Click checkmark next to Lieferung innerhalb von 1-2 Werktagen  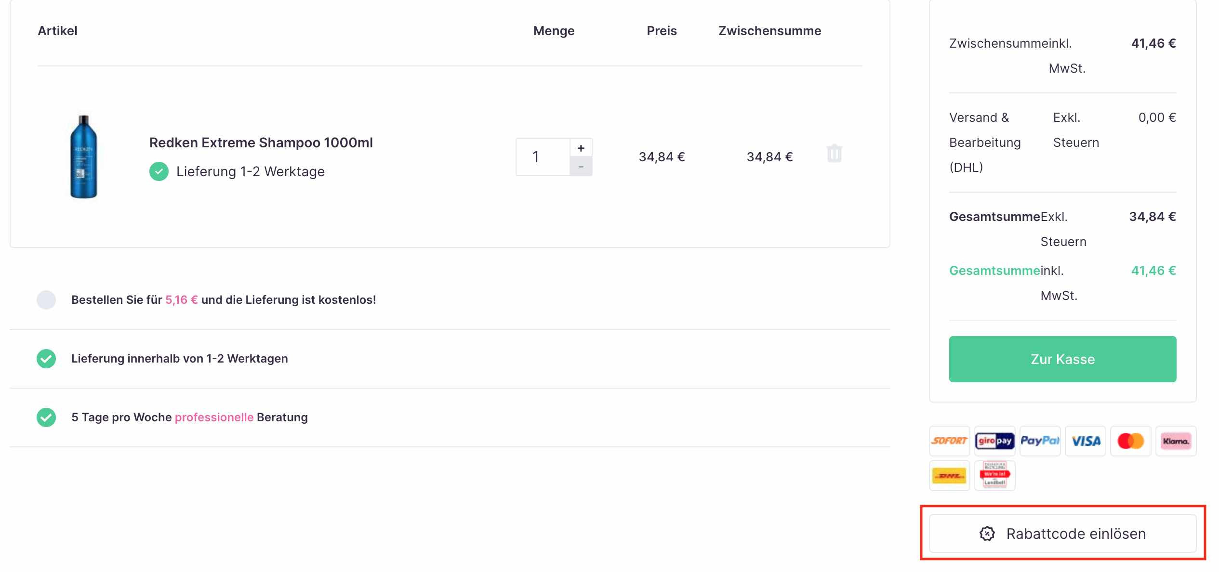(46, 359)
